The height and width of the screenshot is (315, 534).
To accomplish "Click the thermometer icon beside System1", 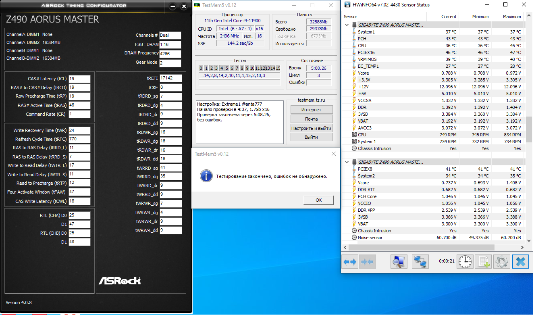I will 354,32.
